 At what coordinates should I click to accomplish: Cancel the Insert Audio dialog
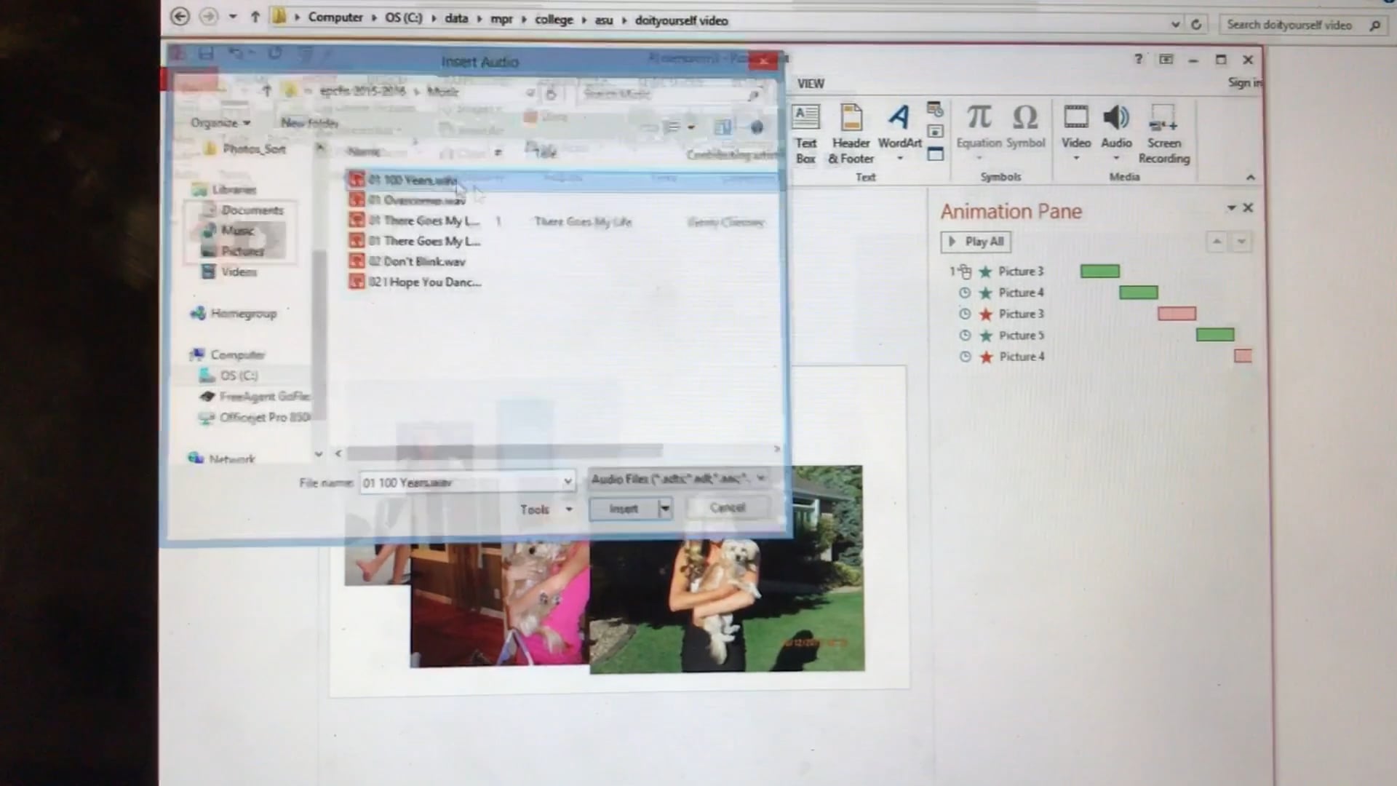coord(727,507)
